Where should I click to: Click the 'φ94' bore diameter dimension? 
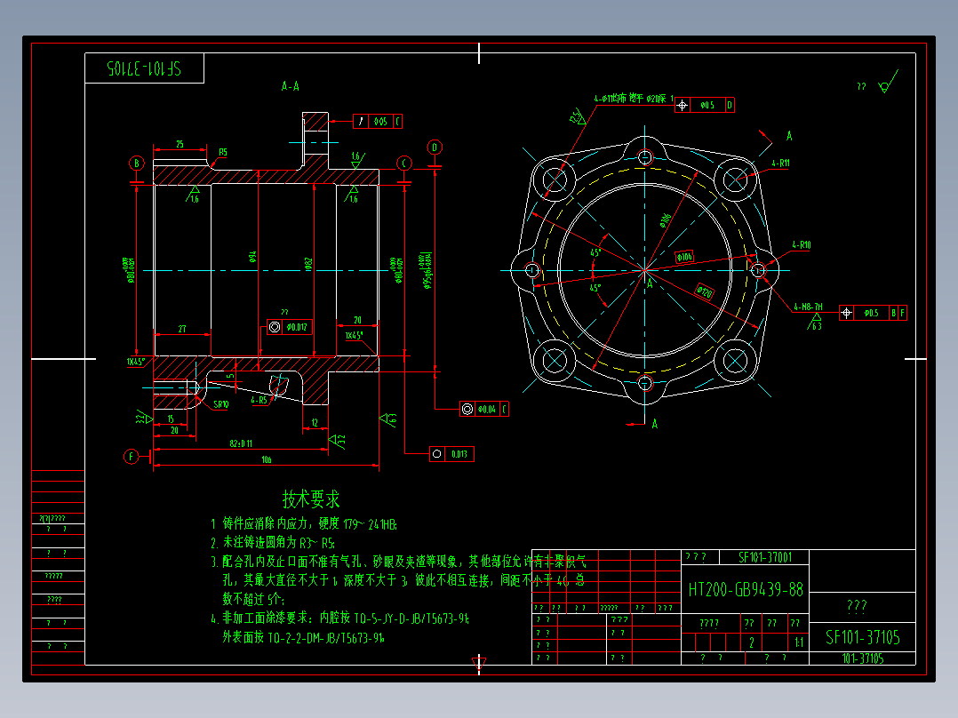tap(253, 257)
